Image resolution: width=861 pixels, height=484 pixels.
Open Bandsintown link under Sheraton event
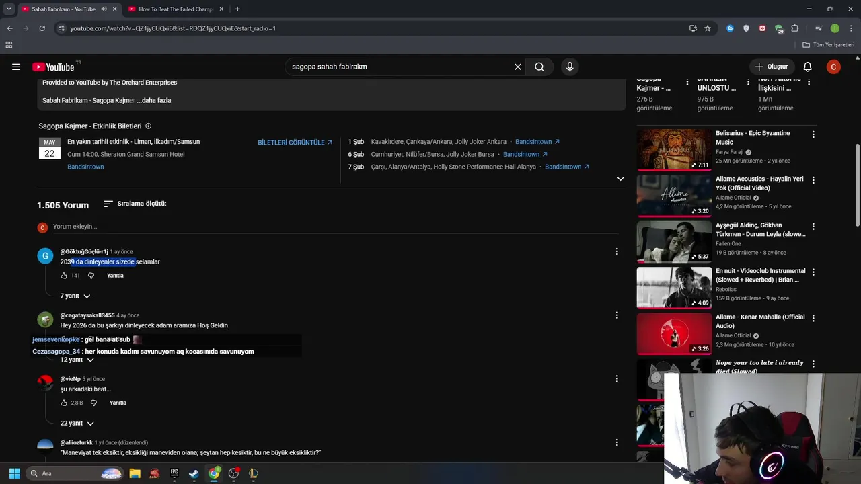(85, 167)
